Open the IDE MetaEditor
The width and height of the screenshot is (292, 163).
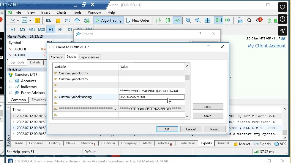click(48, 20)
